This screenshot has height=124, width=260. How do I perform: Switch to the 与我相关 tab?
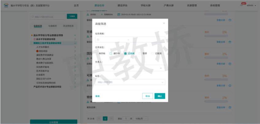tap(52, 26)
